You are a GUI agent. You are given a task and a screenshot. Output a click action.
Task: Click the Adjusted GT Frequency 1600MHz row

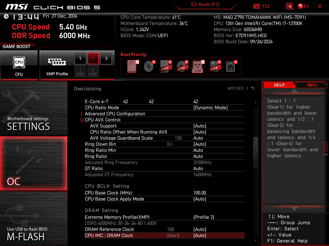click(164, 175)
